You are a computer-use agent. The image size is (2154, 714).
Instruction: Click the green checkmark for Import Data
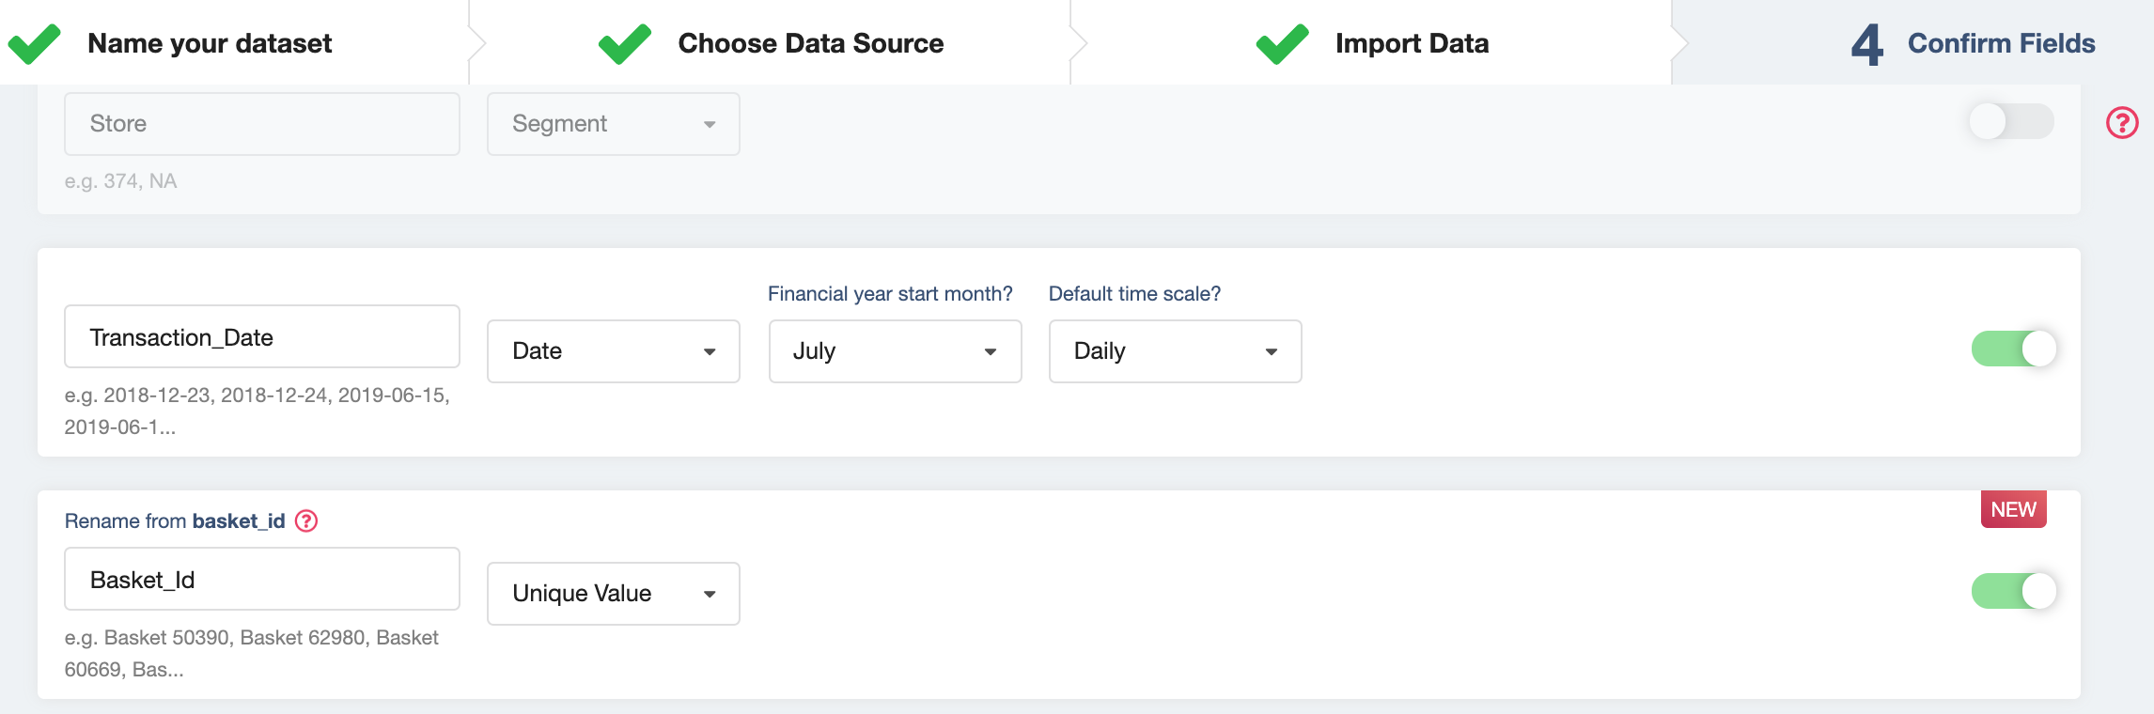coord(1282,44)
